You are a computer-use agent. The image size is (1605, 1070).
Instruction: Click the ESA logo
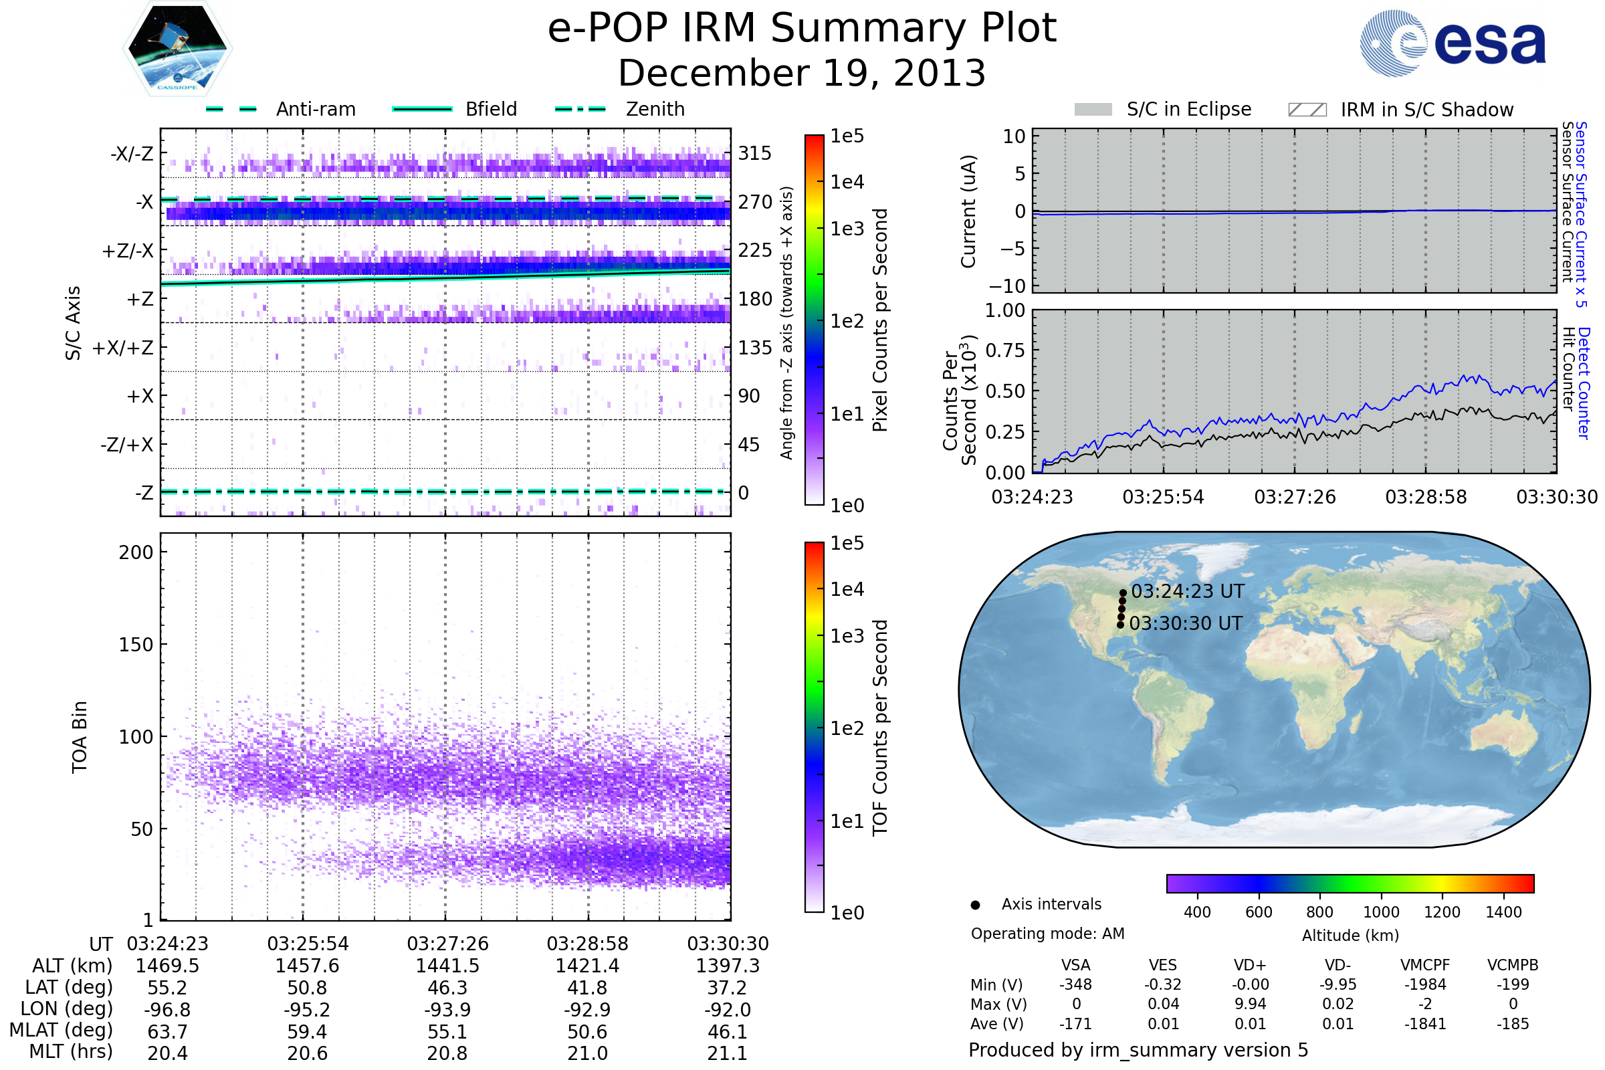(1453, 42)
